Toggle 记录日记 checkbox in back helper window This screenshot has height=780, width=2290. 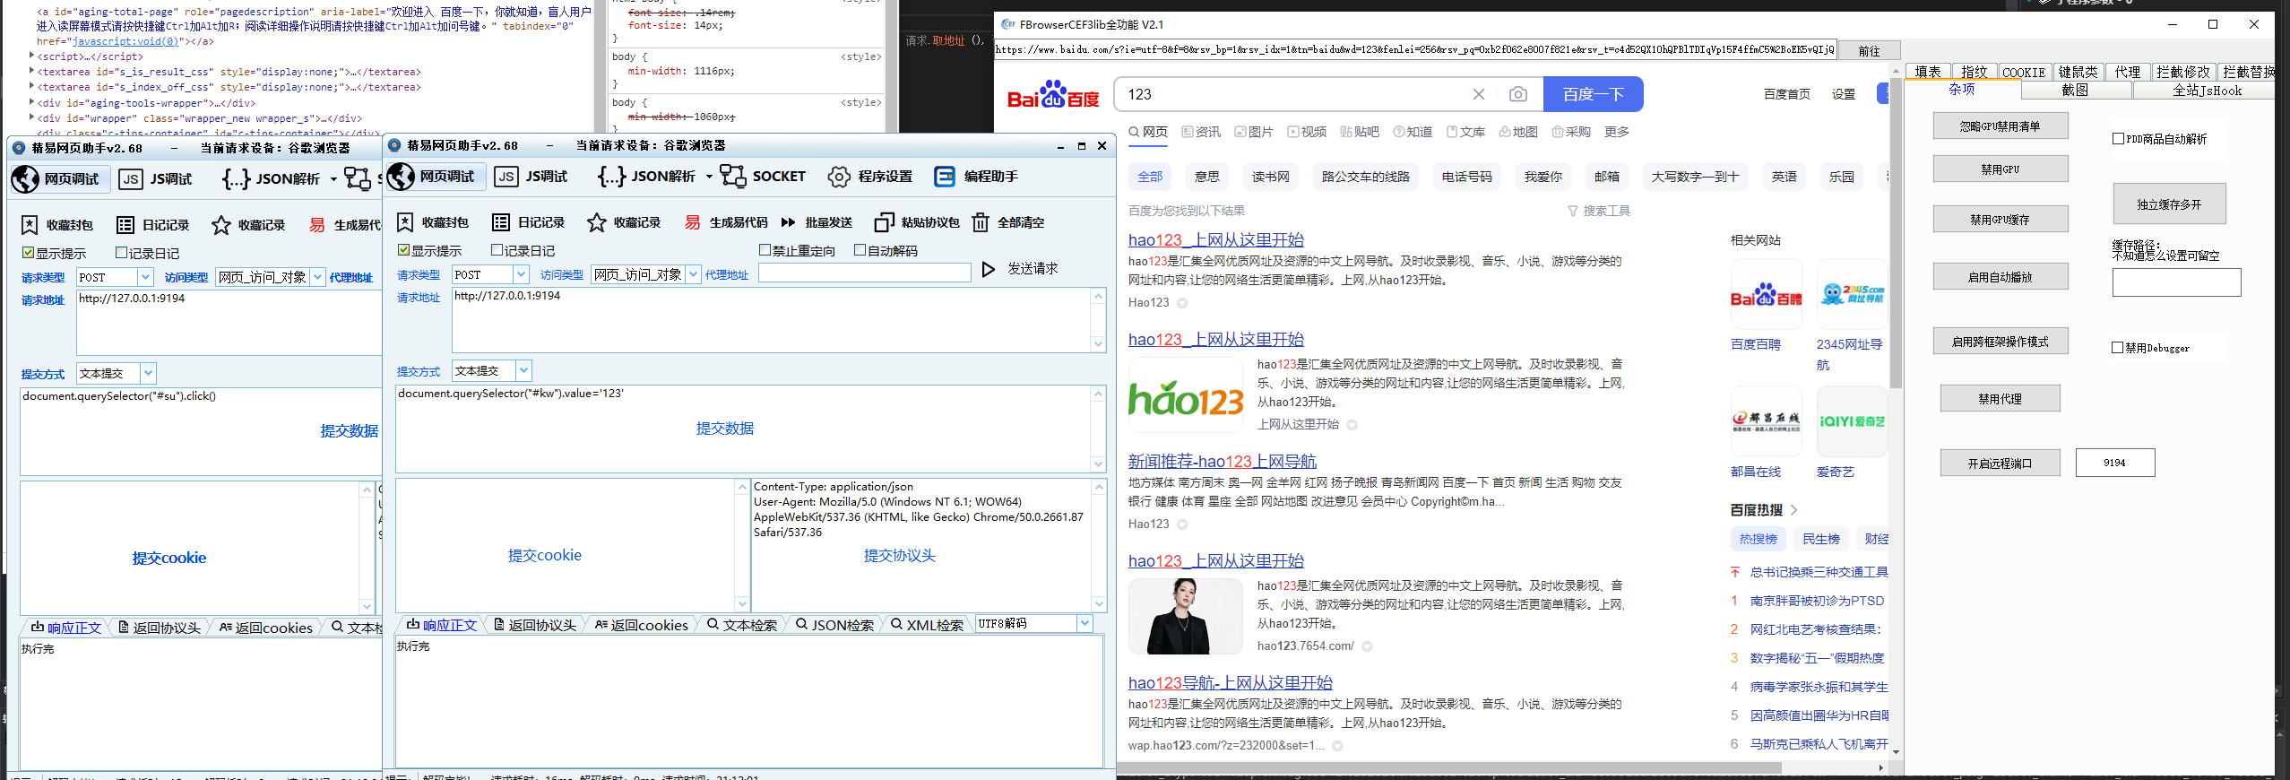click(121, 253)
